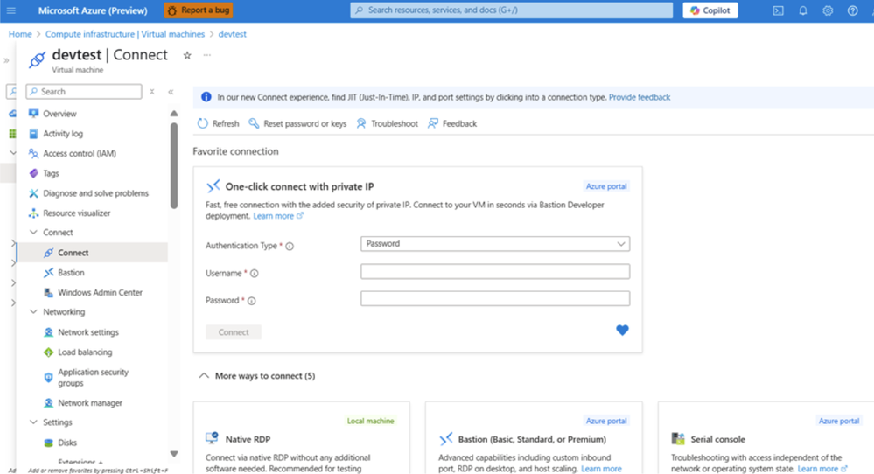This screenshot has width=874, height=474.
Task: Go to Home breadcrumb
Action: 20,34
